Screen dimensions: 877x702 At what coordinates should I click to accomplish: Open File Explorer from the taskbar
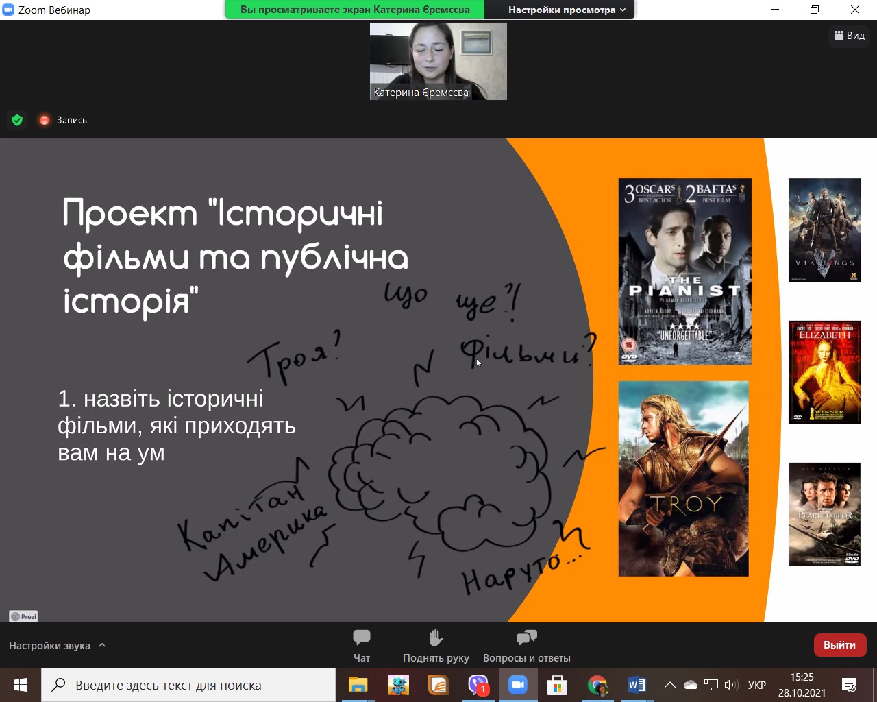click(x=358, y=685)
